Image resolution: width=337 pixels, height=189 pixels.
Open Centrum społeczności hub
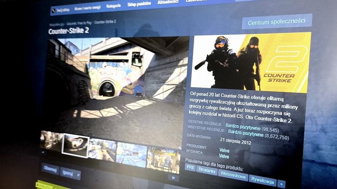[277, 21]
